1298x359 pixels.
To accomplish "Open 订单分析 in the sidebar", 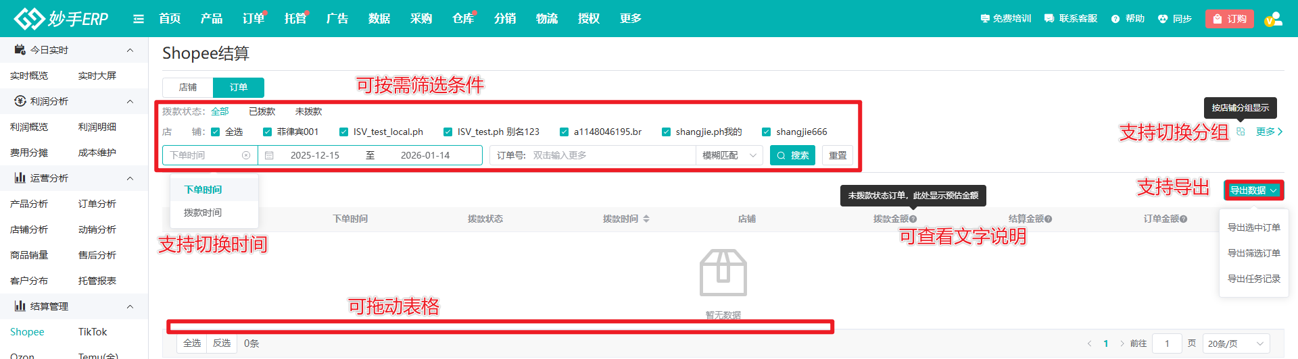I will (x=97, y=204).
